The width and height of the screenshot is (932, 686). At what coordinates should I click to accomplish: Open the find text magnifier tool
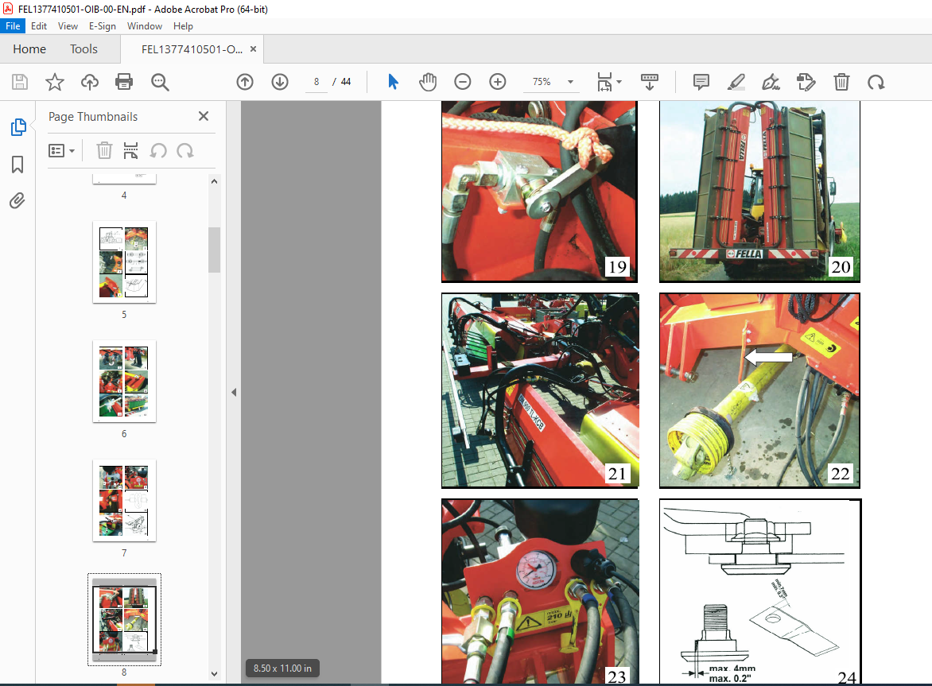point(160,82)
